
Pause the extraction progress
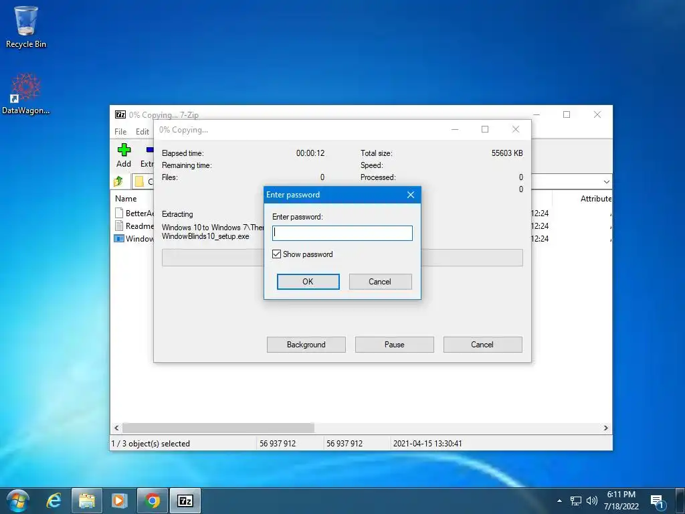click(x=395, y=345)
